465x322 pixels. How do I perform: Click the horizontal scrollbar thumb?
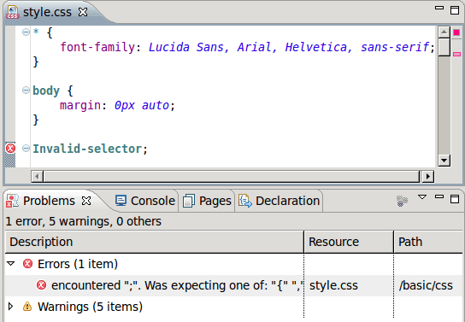(232, 177)
